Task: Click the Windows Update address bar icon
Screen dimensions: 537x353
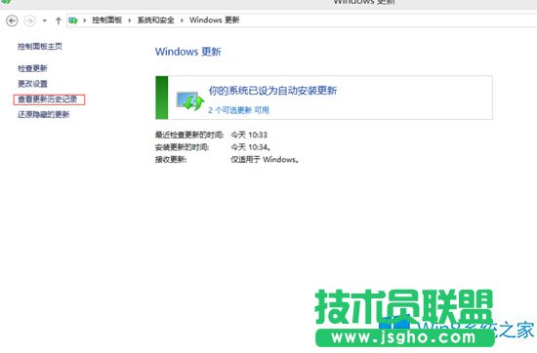Action: pyautogui.click(x=73, y=20)
